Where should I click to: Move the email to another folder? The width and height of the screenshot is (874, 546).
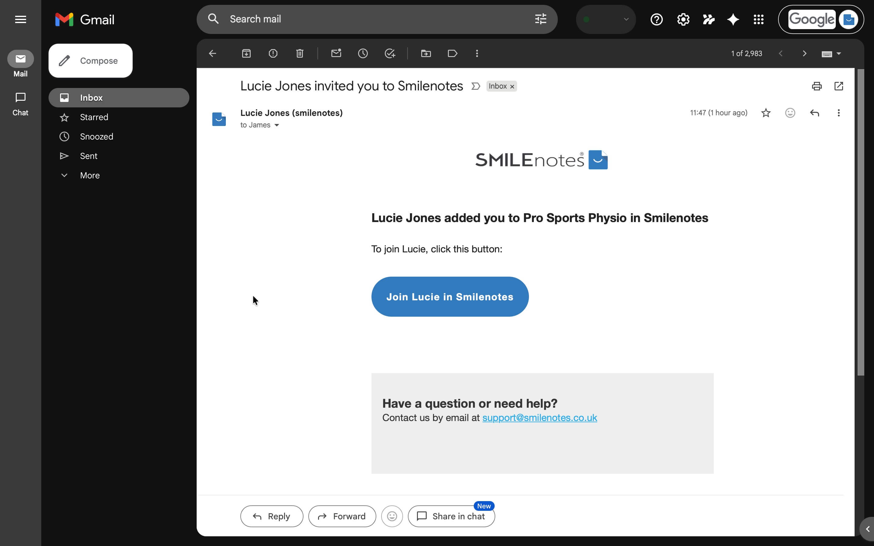pos(426,53)
